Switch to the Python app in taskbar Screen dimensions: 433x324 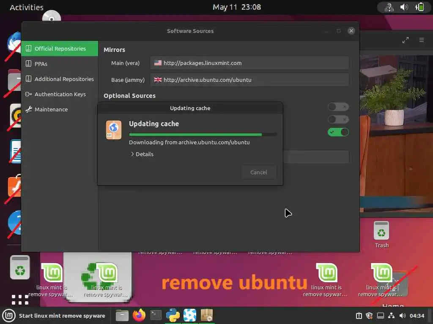pyautogui.click(x=173, y=316)
